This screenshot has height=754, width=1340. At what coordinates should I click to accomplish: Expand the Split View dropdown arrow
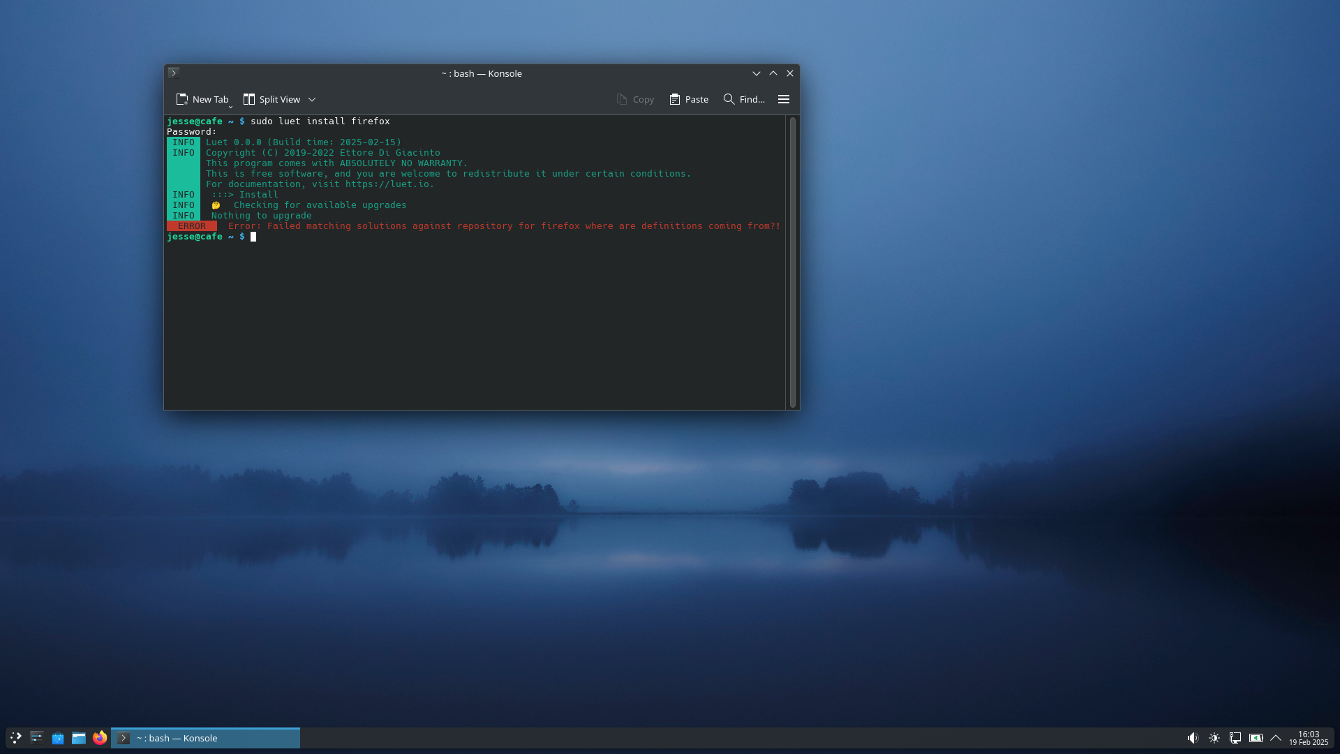(312, 99)
